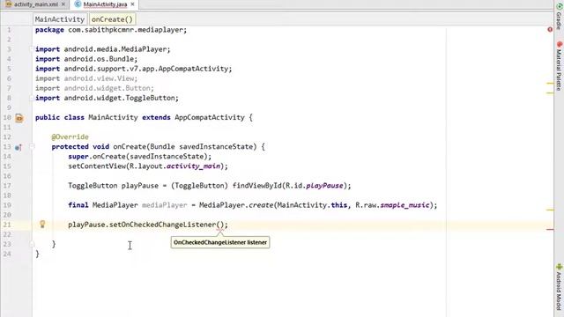
Task: Click the greyed import 'android.widget.Button'
Action: tap(107, 88)
